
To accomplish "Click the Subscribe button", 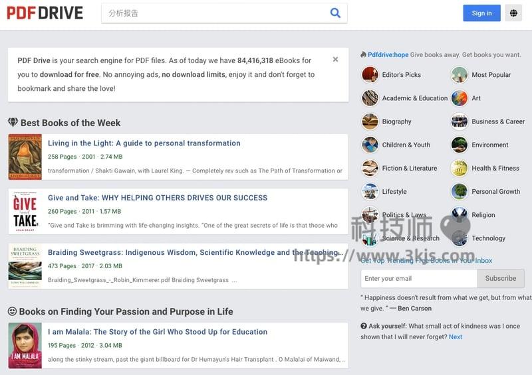I will pos(501,279).
